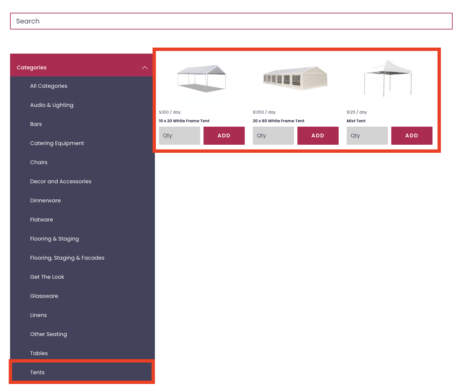Open the Catering Equipment category
Viewport: 460px width, 392px height.
[x=57, y=143]
